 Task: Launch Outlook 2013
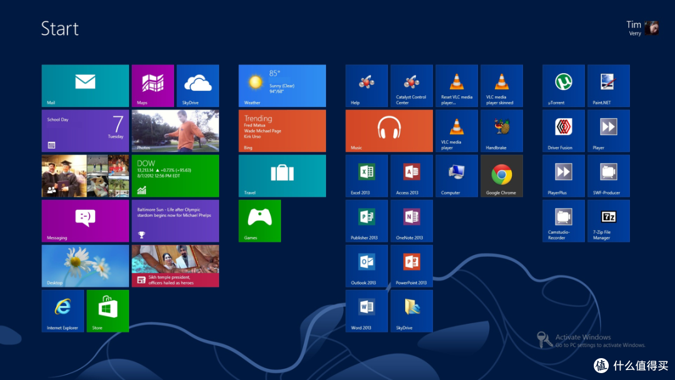[366, 266]
